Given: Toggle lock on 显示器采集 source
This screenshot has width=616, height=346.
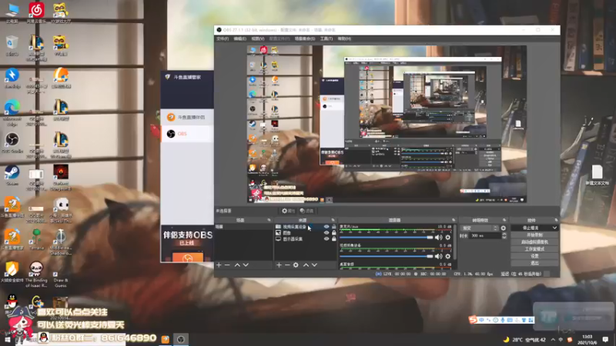Looking at the screenshot, I should pyautogui.click(x=334, y=238).
